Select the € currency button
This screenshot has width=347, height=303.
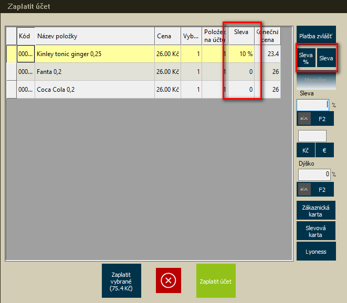tap(324, 150)
